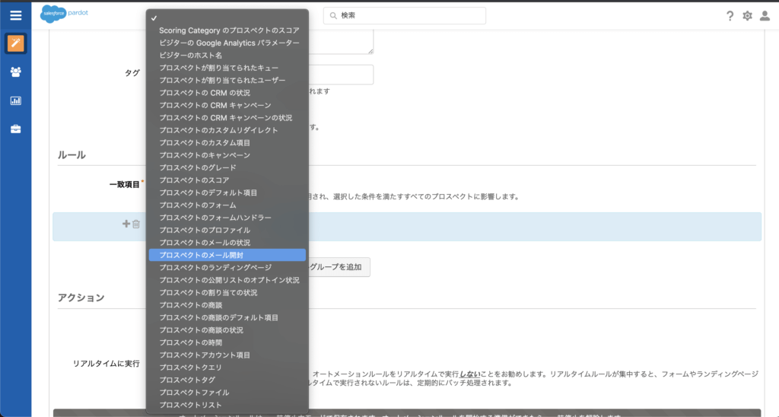Image resolution: width=779 pixels, height=417 pixels.
Task: Select プロスペクトの CRM の状況
Action: pos(227,93)
